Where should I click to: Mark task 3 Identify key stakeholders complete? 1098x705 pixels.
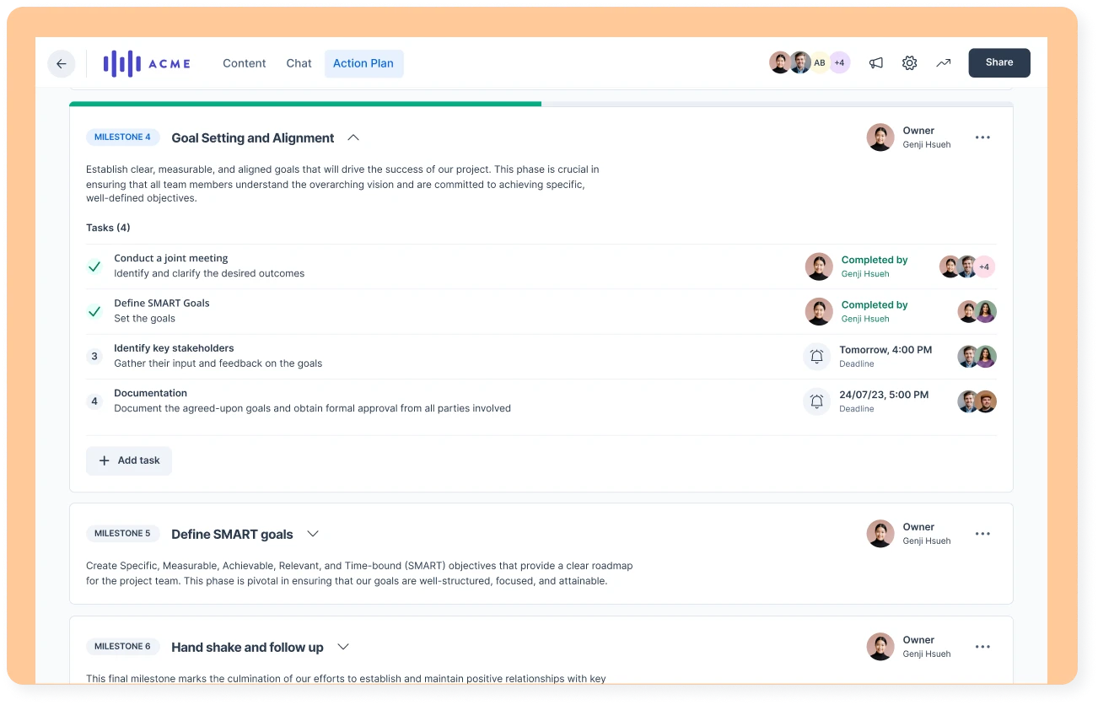coord(94,356)
